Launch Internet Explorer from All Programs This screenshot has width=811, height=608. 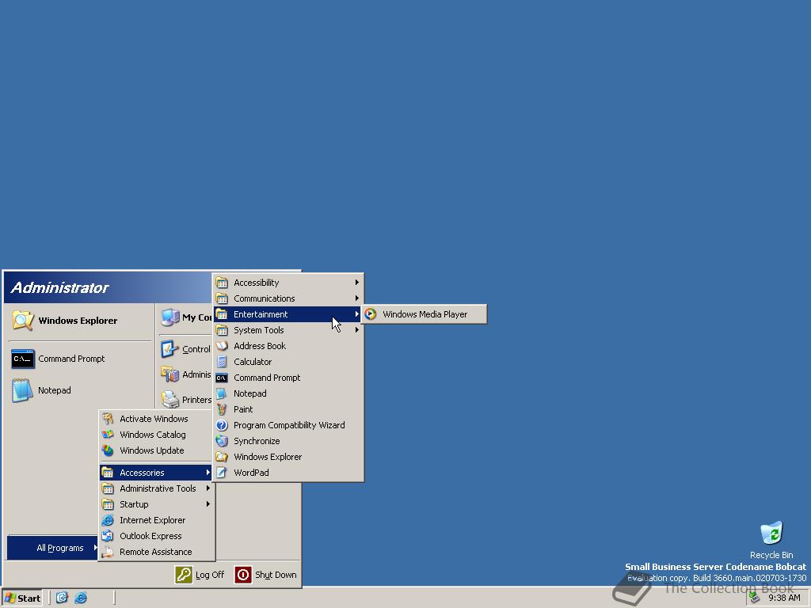coord(156,520)
